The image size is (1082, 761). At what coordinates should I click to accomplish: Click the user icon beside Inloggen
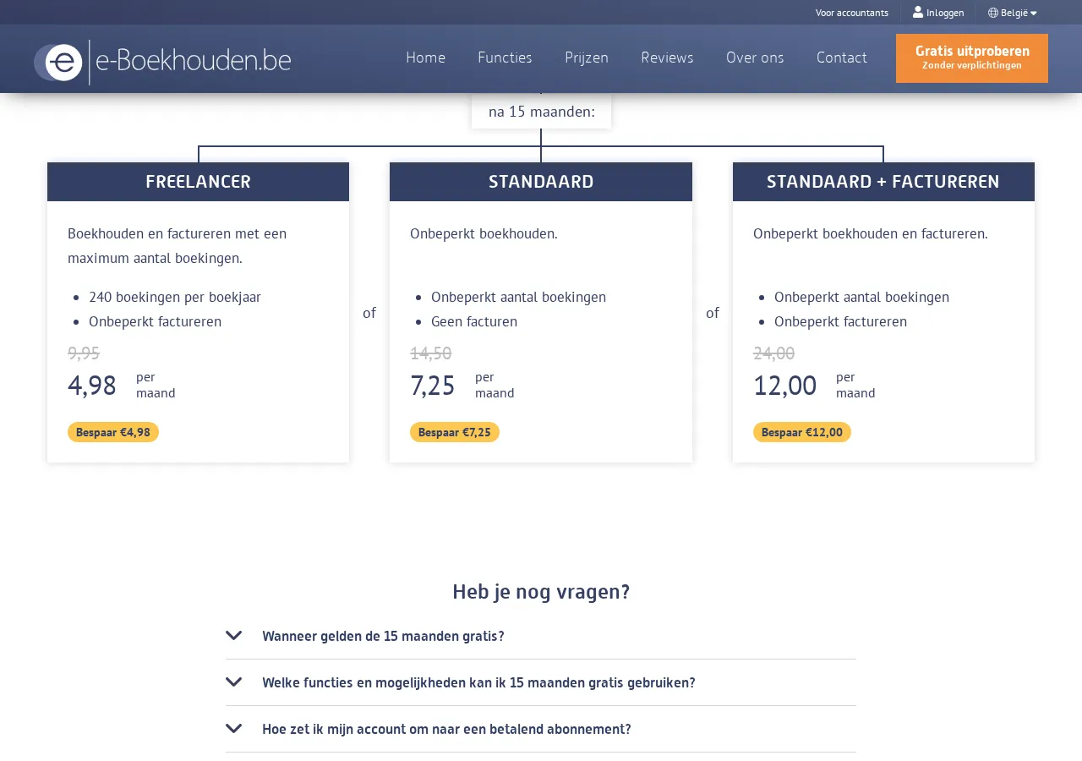[918, 12]
